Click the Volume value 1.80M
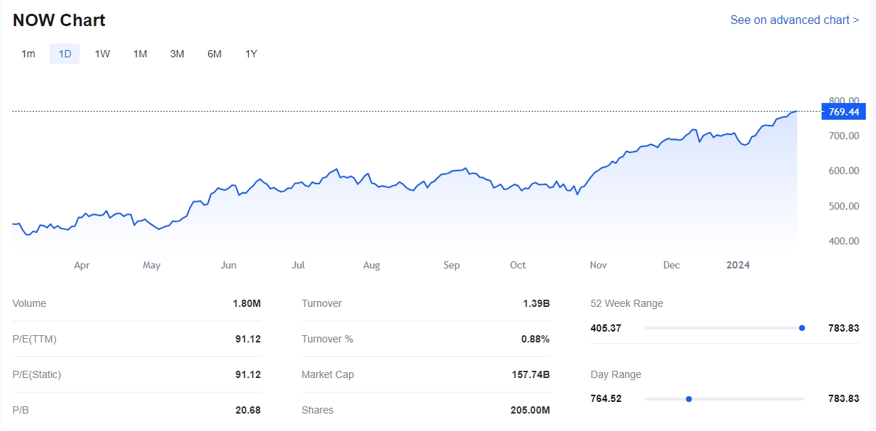The height and width of the screenshot is (431, 876). pos(247,303)
